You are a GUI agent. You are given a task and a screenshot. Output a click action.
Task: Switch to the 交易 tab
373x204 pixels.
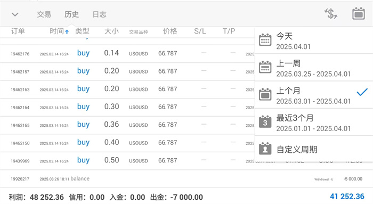coord(44,14)
